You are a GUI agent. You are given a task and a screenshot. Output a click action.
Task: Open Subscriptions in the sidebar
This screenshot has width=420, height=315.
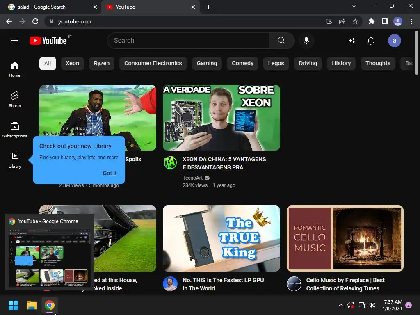click(15, 130)
